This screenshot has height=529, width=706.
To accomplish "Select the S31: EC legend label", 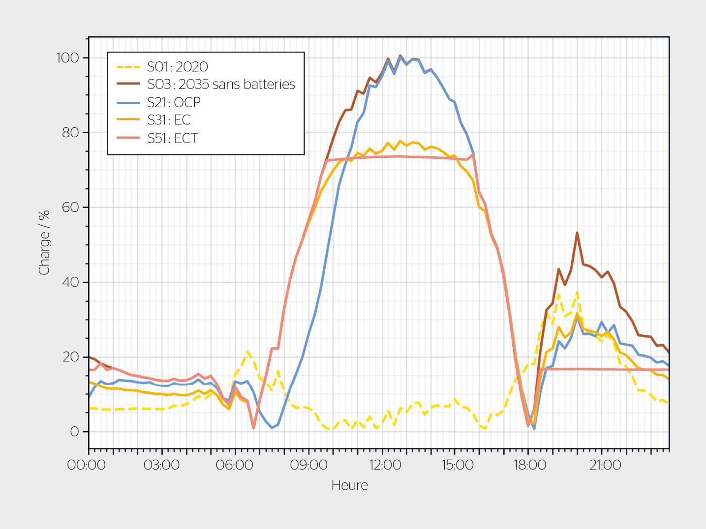I will pyautogui.click(x=169, y=120).
